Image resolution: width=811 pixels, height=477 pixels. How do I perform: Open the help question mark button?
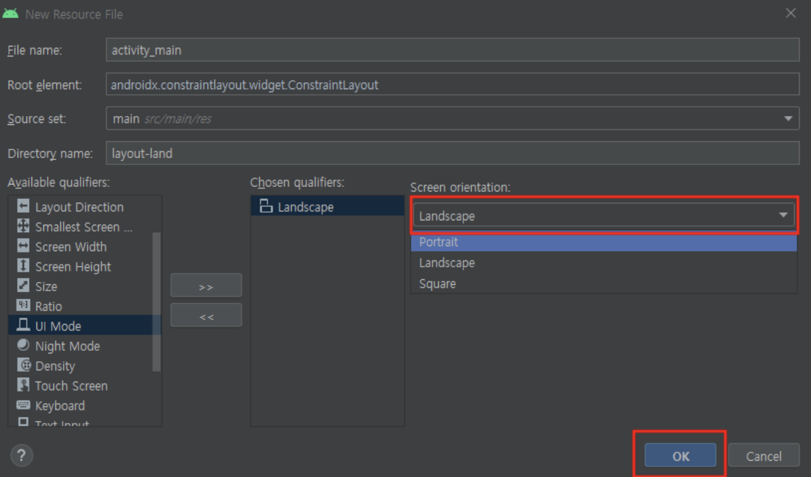pyautogui.click(x=21, y=456)
